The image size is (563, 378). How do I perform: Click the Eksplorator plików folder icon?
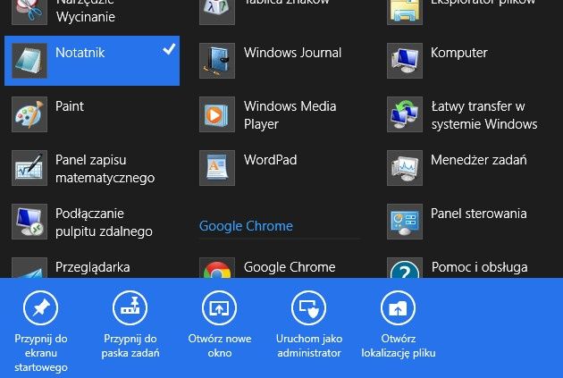[x=405, y=13]
